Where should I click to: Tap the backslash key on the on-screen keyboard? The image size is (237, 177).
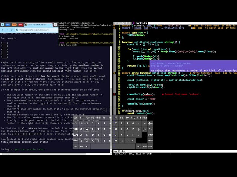click(x=150, y=129)
